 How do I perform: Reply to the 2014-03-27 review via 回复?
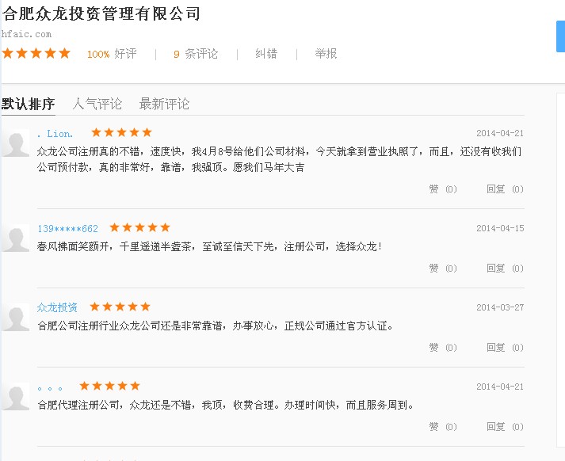[x=504, y=348]
